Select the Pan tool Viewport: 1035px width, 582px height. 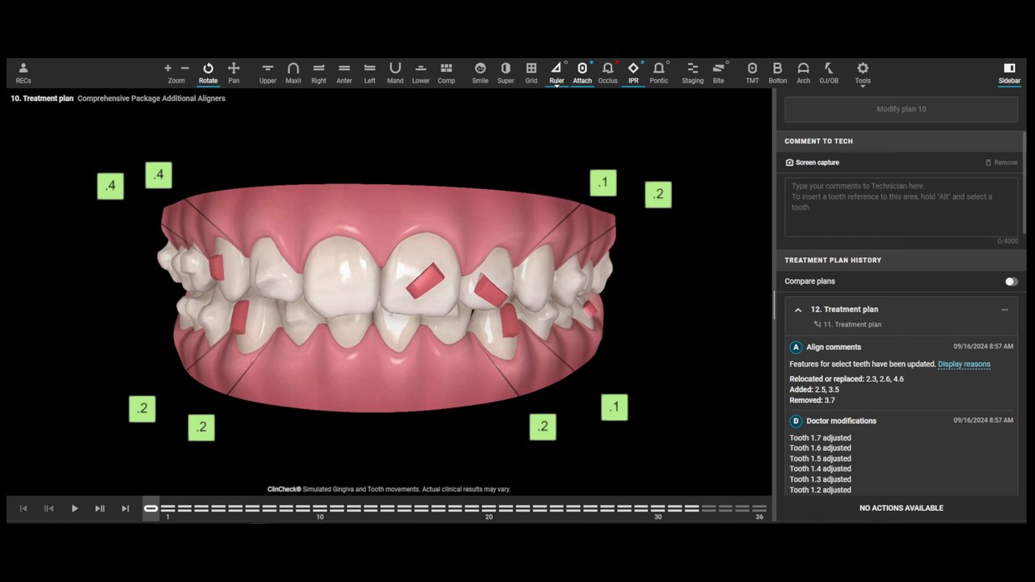[234, 73]
